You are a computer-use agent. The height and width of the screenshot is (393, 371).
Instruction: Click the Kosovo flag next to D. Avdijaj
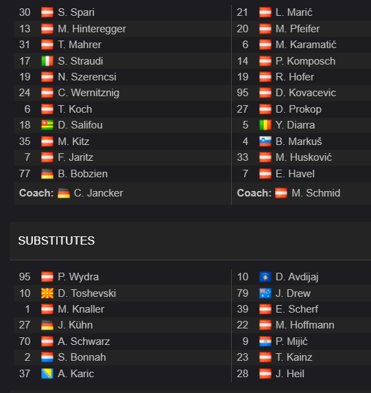[x=265, y=277]
